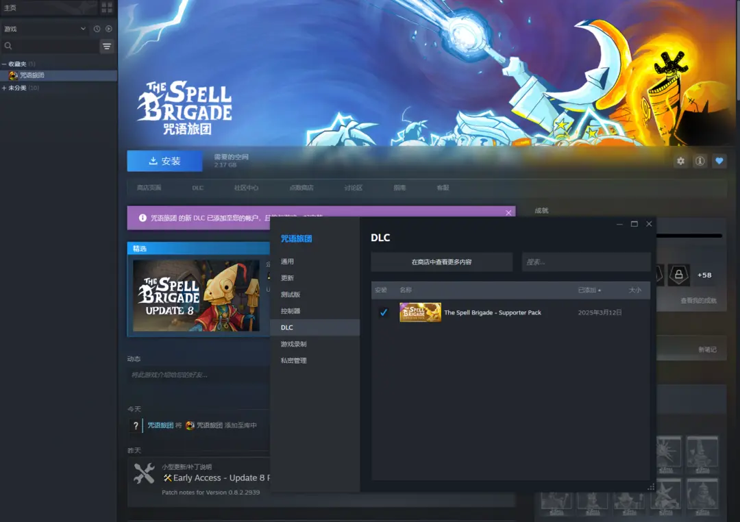Click the DLC search field
This screenshot has height=522, width=740.
(586, 262)
